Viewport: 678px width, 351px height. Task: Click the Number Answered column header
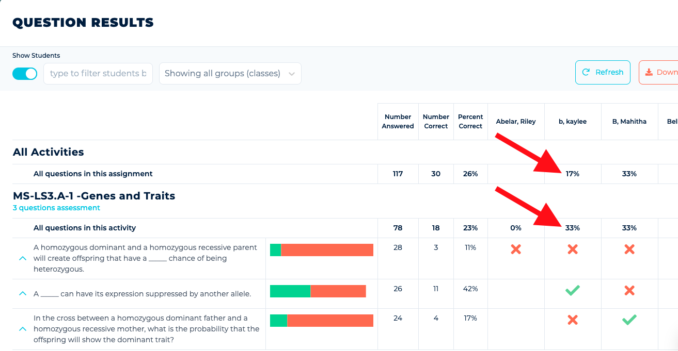tap(398, 122)
